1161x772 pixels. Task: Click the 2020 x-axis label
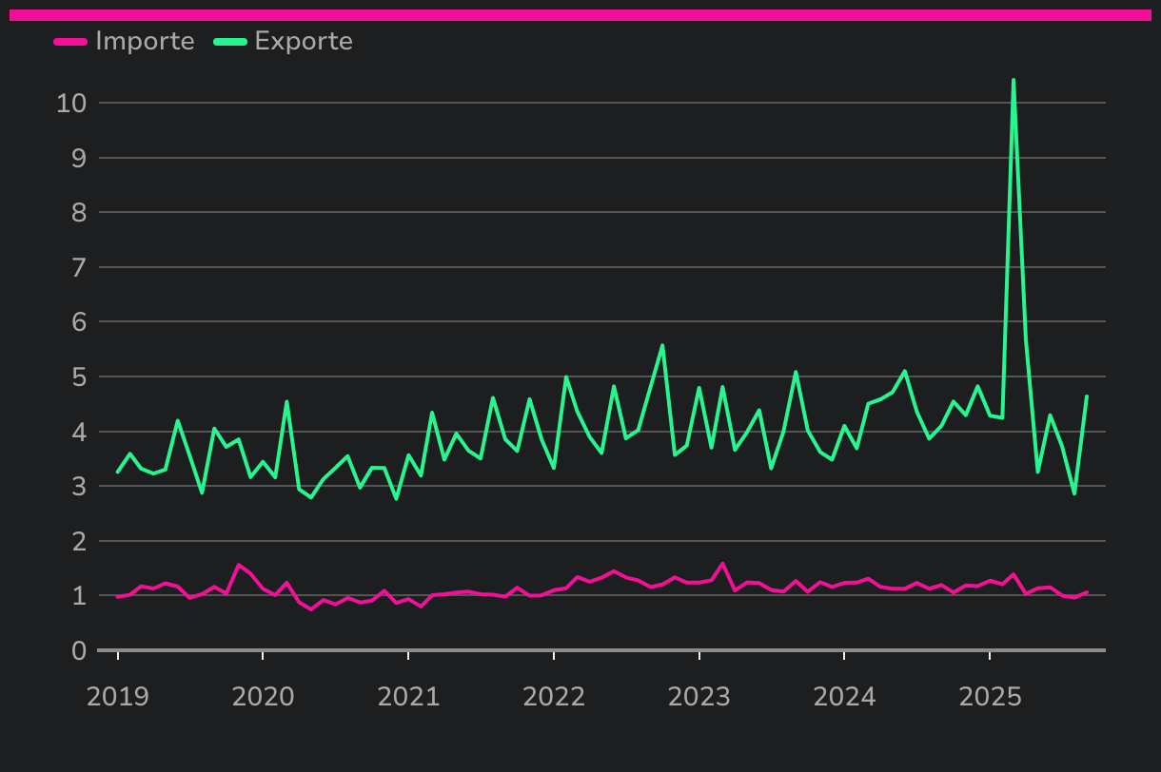(x=263, y=697)
